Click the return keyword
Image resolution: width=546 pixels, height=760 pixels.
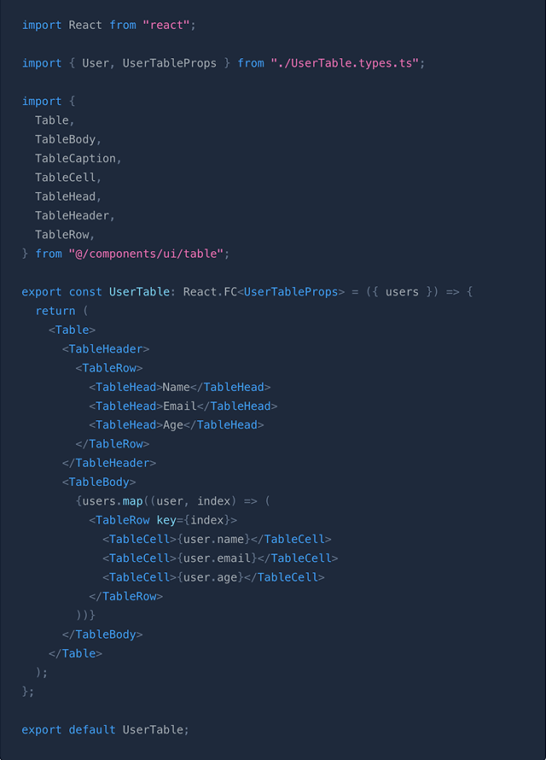[x=55, y=311]
